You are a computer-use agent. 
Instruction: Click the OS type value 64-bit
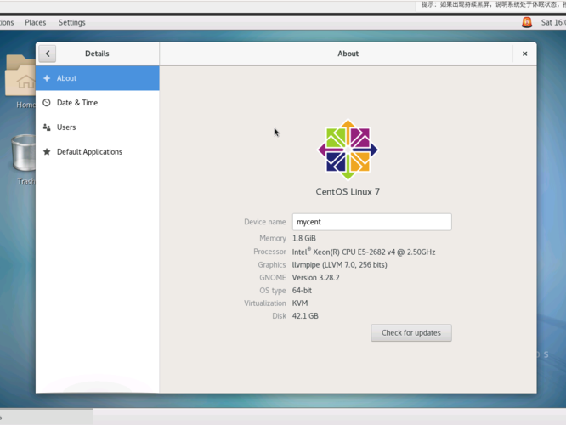coord(302,291)
